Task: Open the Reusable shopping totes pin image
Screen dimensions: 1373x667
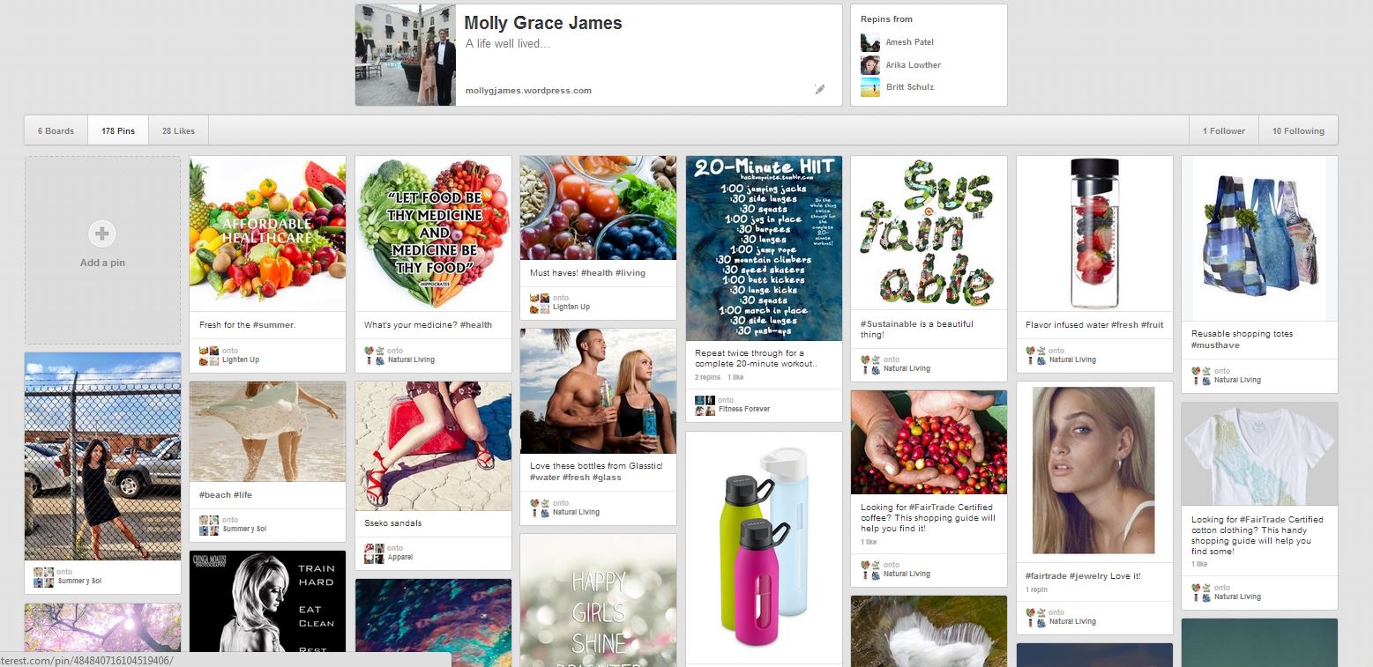Action: [1259, 238]
